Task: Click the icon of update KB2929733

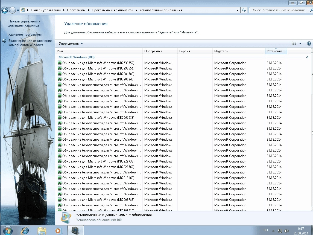Action: [60, 161]
